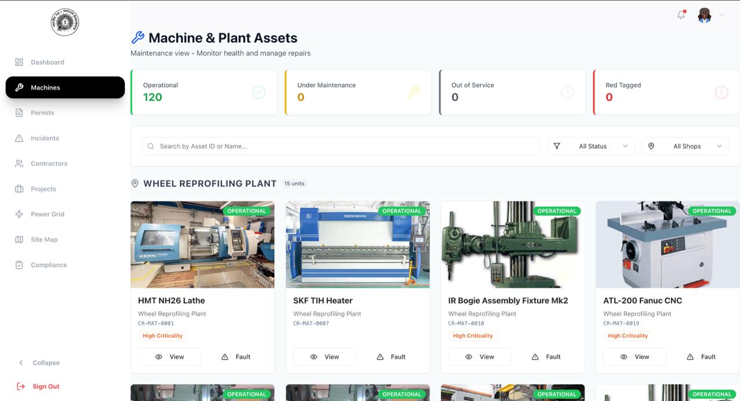Click the Under Maintenance wrench icon
740x401 pixels.
pyautogui.click(x=413, y=92)
